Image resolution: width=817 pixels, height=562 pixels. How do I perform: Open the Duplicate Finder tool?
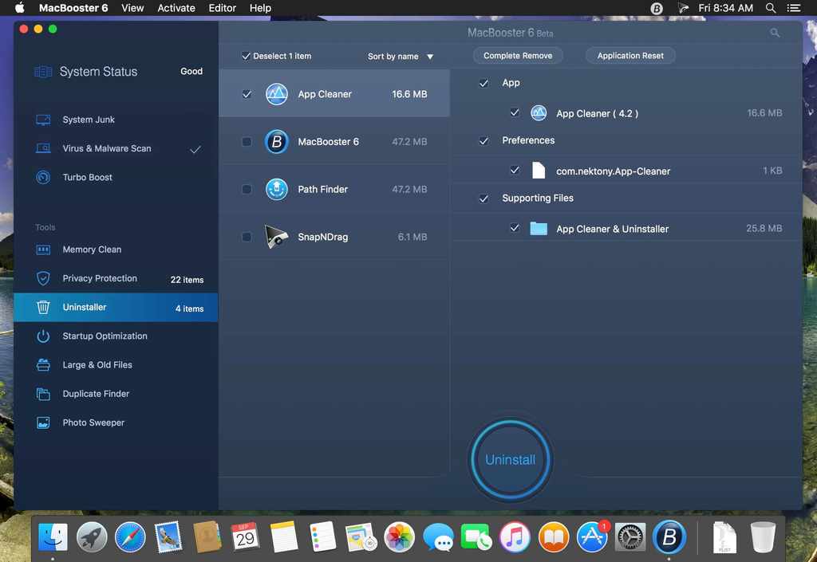(x=96, y=394)
